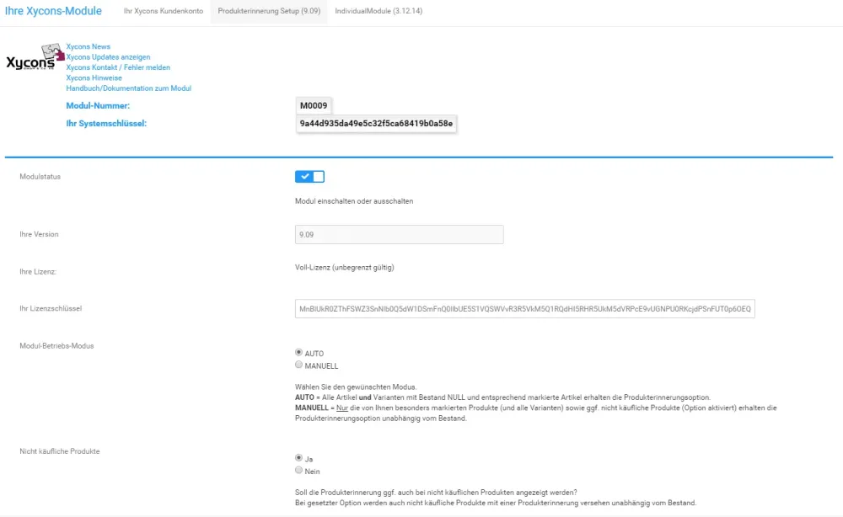The image size is (843, 517).
Task: Click the Modul-Betriebs-Modus label
Action: tap(57, 346)
